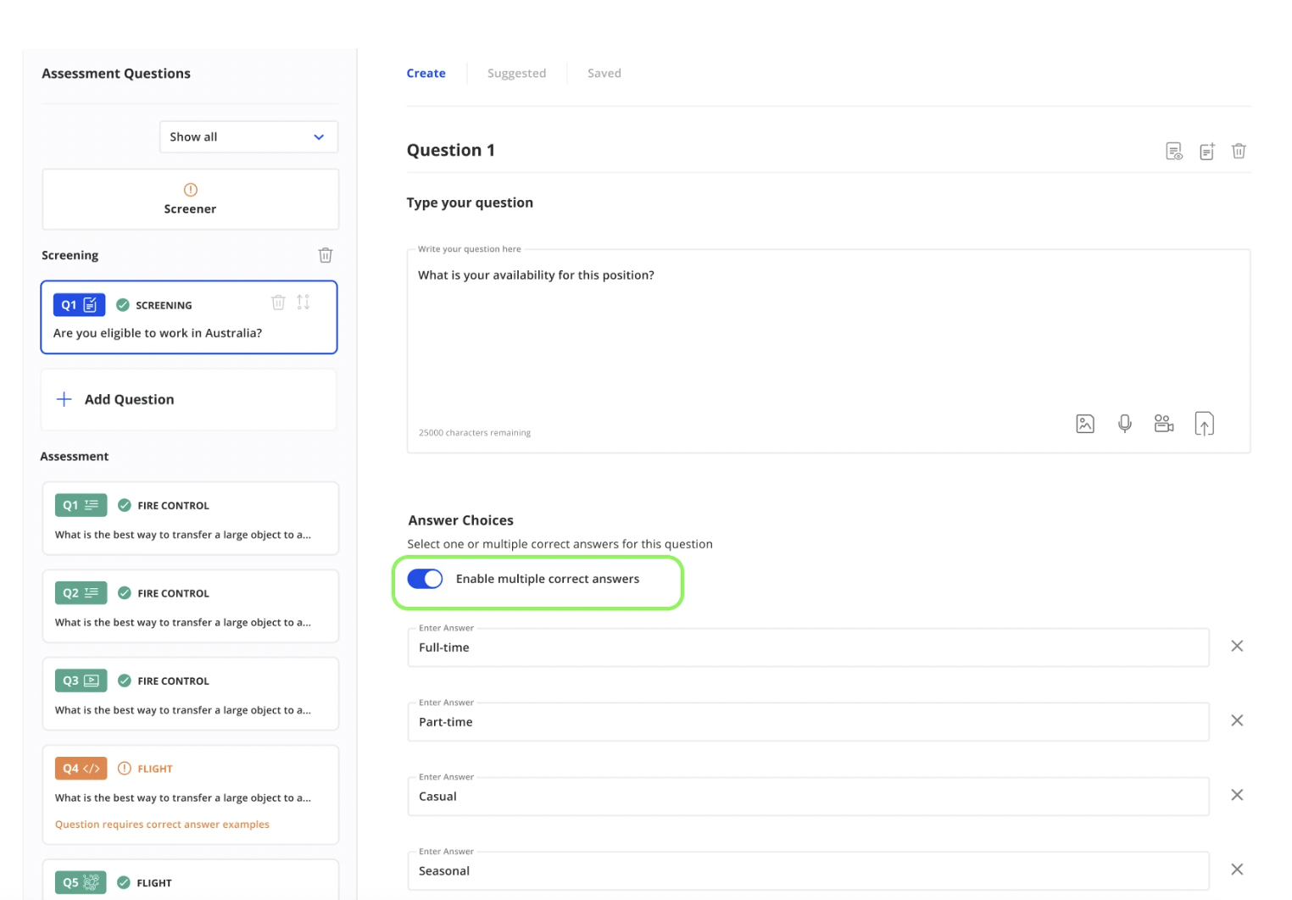Screen dimensions: 1292x900
Task: Click the Screener alert icon
Action: pos(190,190)
